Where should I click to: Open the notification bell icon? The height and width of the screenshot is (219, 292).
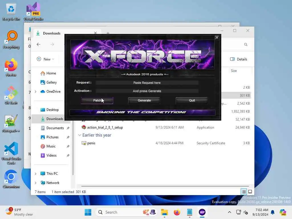coord(273,212)
